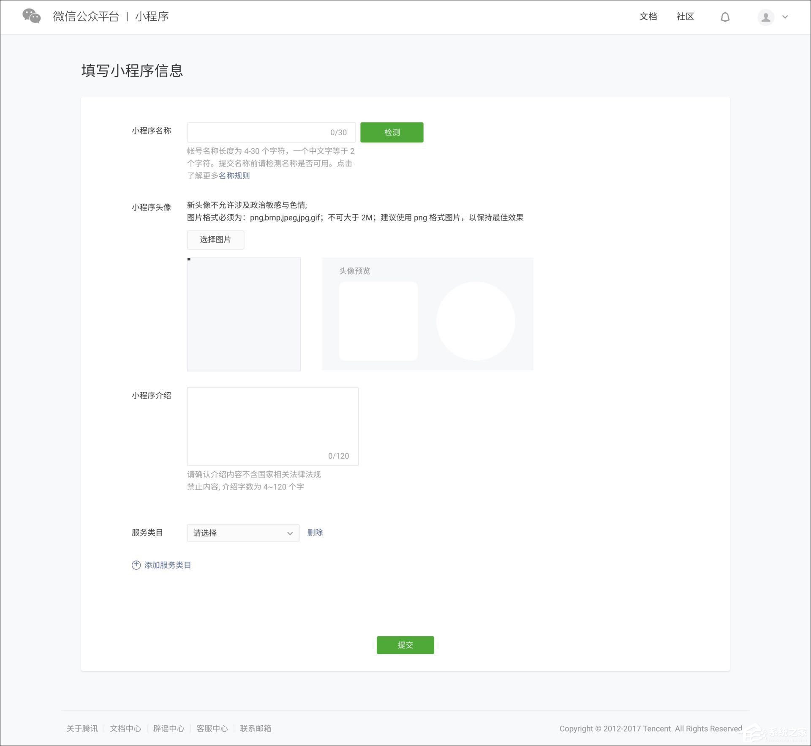The width and height of the screenshot is (811, 746).
Task: Click 选择图片 to upload avatar
Action: [x=215, y=240]
